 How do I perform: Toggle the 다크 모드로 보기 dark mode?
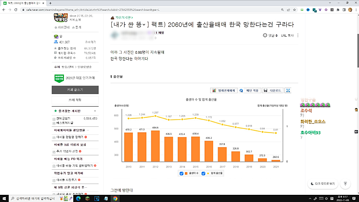point(322,184)
